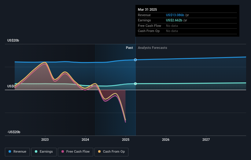Click the Cash From Op row in tooltip
251x160 pixels.
(187, 31)
